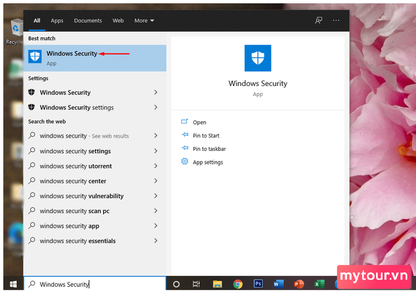Choose Pin to taskbar
The image size is (416, 295).
point(209,149)
